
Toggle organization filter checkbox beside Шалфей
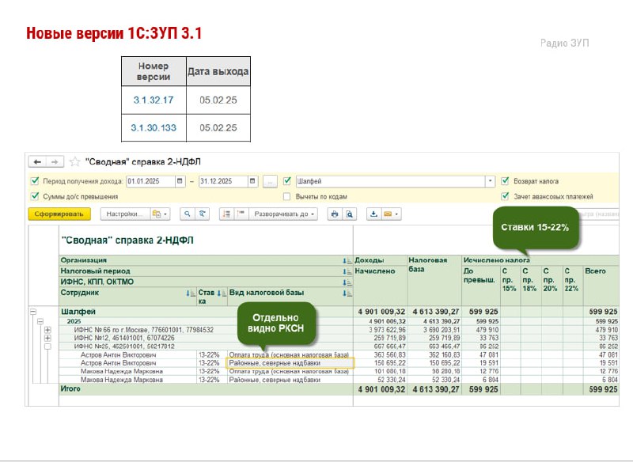tap(286, 180)
